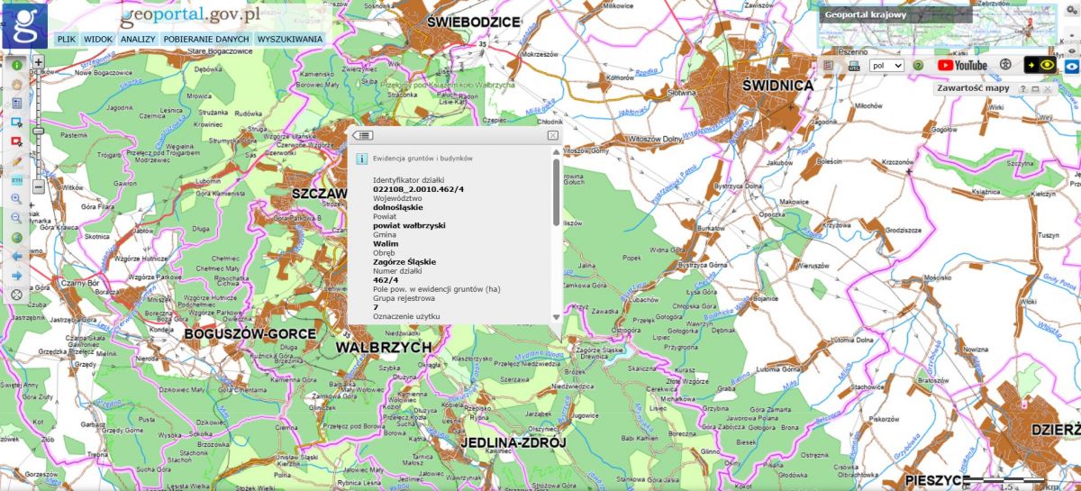The height and width of the screenshot is (491, 1081).
Task: Open the WYSZUKIWANIA menu
Action: click(289, 40)
